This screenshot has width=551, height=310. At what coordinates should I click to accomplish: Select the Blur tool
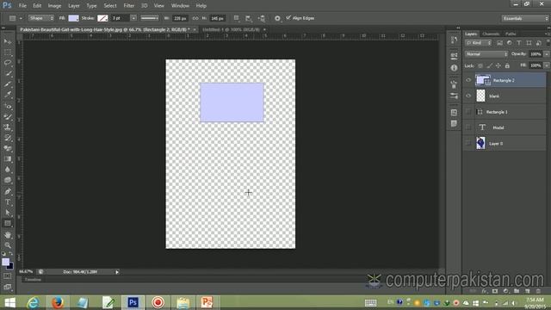[8, 170]
